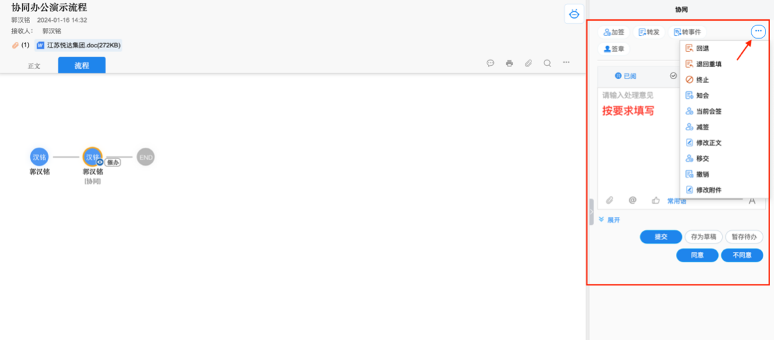Select 终止 in the dropdown menu

click(702, 80)
